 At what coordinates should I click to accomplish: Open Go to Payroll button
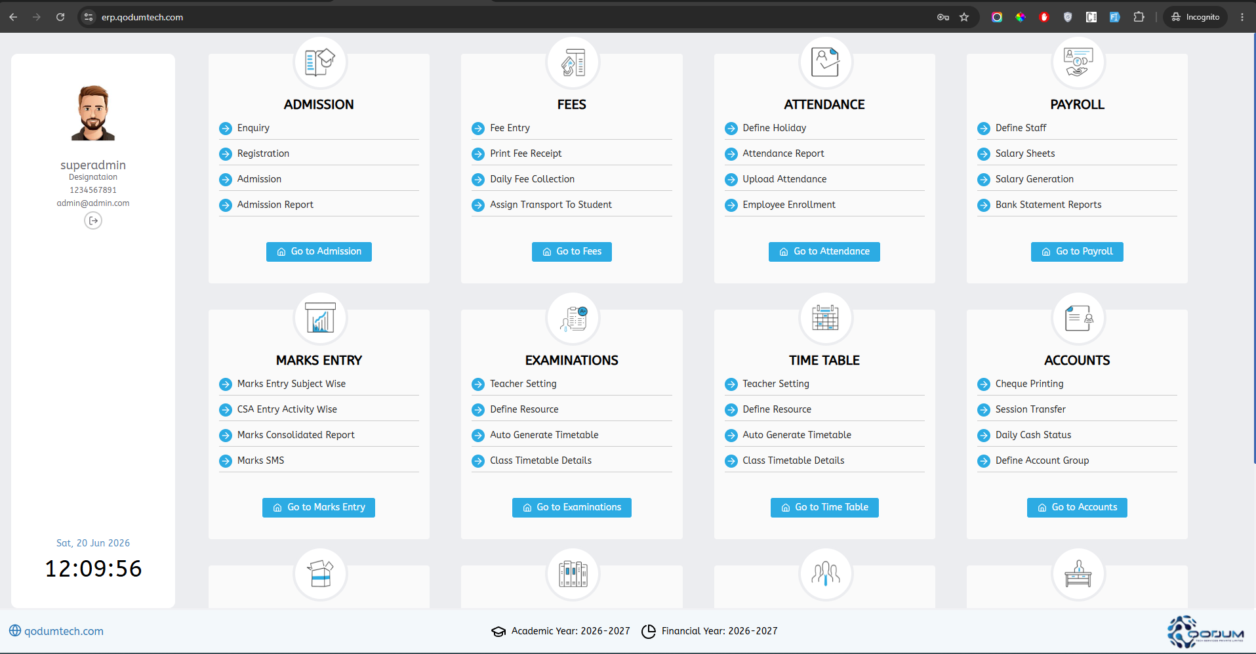tap(1077, 252)
